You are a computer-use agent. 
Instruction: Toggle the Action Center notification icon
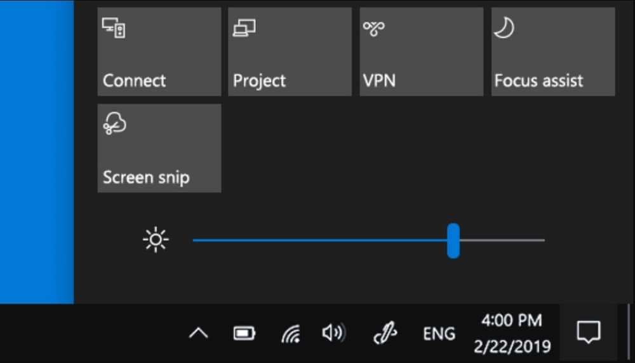click(589, 332)
